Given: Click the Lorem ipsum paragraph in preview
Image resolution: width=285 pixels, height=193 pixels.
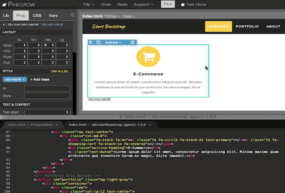Looking at the screenshot, I should tap(148, 87).
